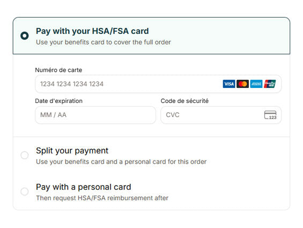Open the Pay with a personal card option

(x=151, y=192)
